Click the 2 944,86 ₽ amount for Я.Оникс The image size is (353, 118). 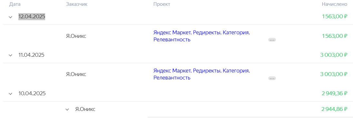pyautogui.click(x=335, y=109)
